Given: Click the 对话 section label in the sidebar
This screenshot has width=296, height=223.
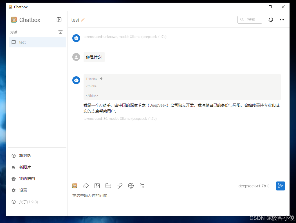Looking at the screenshot, I should coord(14,32).
